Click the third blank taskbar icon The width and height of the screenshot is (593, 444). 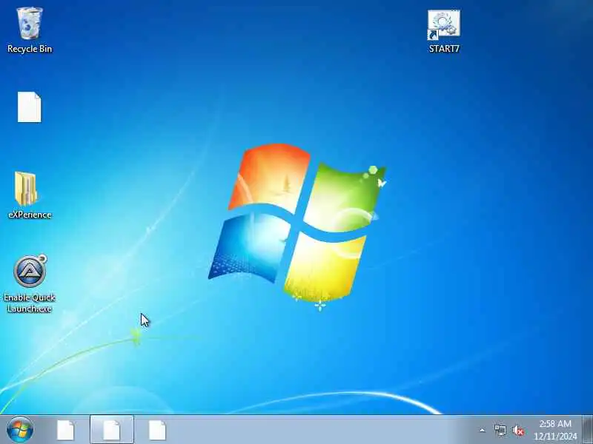pos(157,430)
